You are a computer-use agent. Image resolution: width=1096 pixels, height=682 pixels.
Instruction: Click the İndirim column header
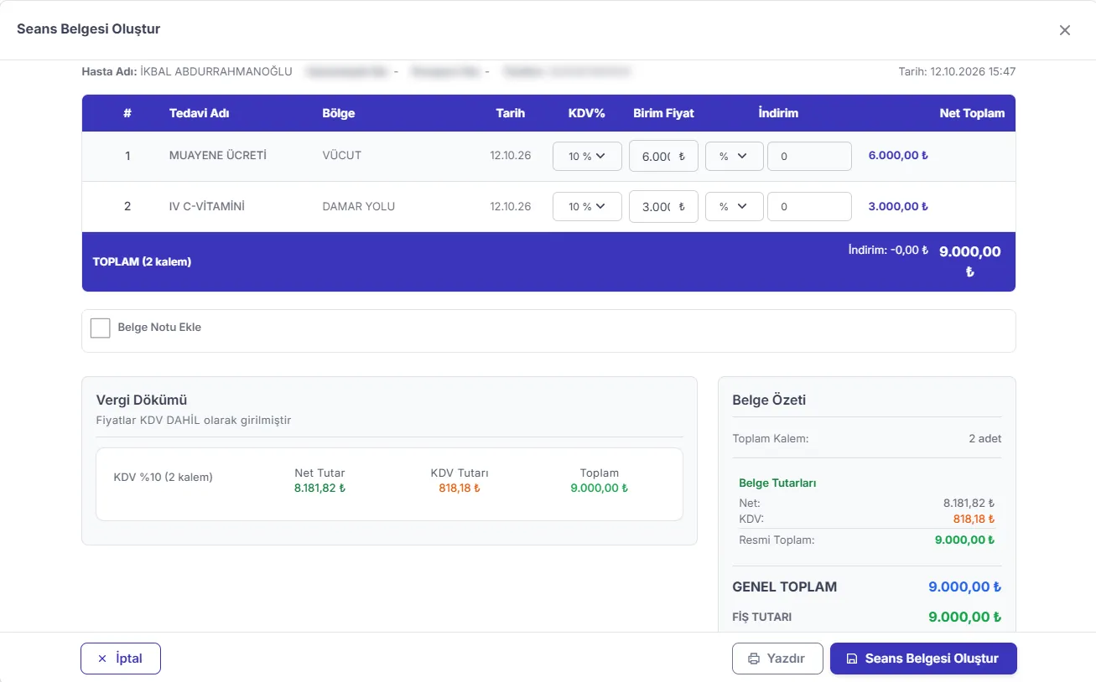pos(778,113)
